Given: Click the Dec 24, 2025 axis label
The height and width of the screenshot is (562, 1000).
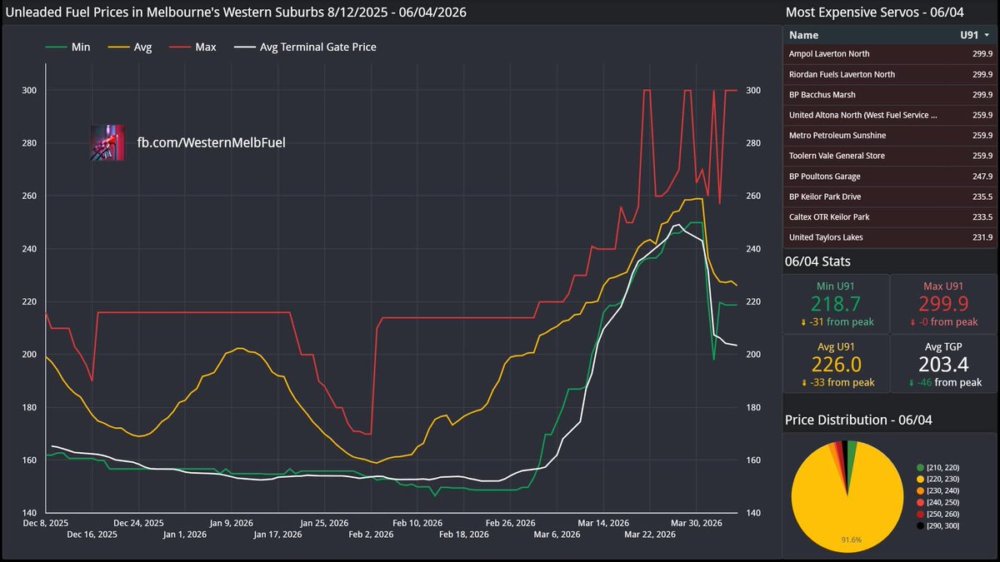Looking at the screenshot, I should pyautogui.click(x=138, y=524).
